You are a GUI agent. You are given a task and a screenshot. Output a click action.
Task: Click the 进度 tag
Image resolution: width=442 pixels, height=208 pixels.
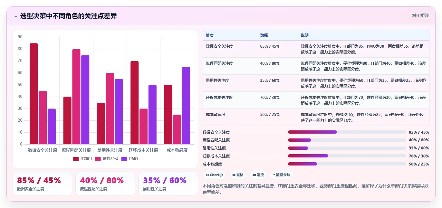(x=258, y=175)
